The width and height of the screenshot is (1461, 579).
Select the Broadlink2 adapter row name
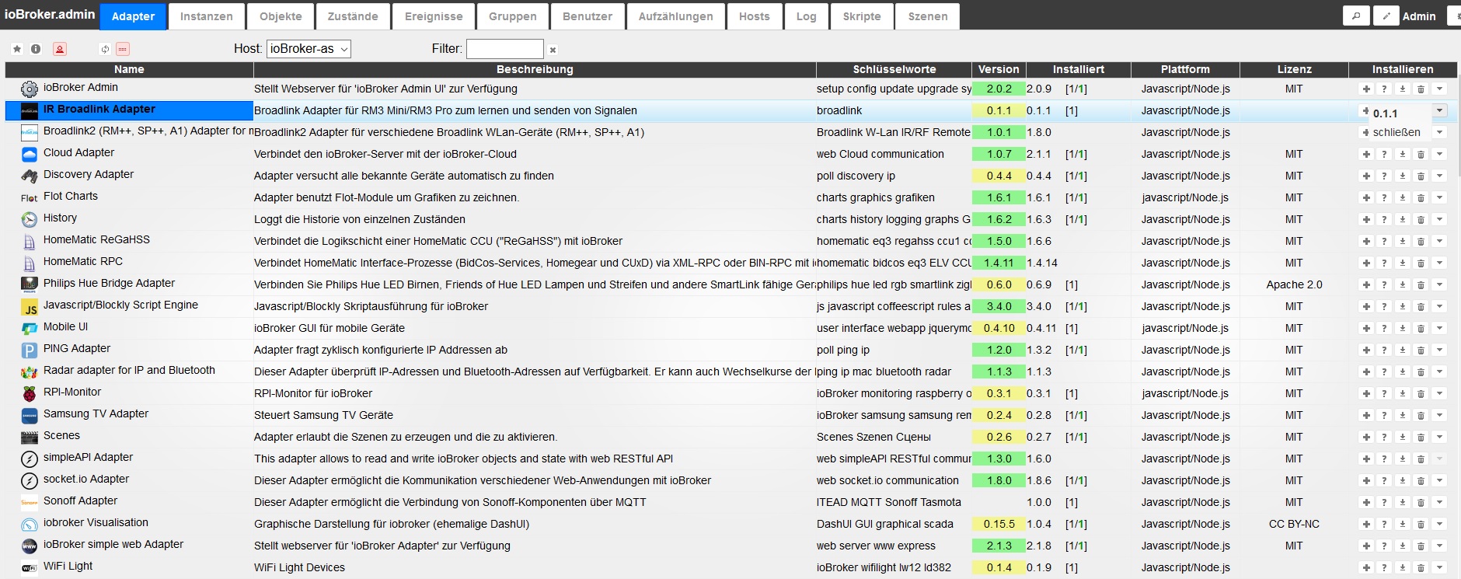click(x=148, y=131)
